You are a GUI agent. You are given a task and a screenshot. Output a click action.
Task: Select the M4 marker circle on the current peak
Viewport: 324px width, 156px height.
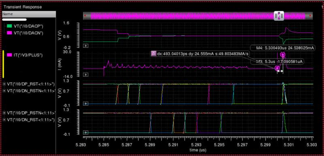point(282,55)
